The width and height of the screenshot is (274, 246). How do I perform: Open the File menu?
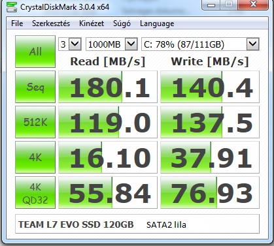[17, 23]
